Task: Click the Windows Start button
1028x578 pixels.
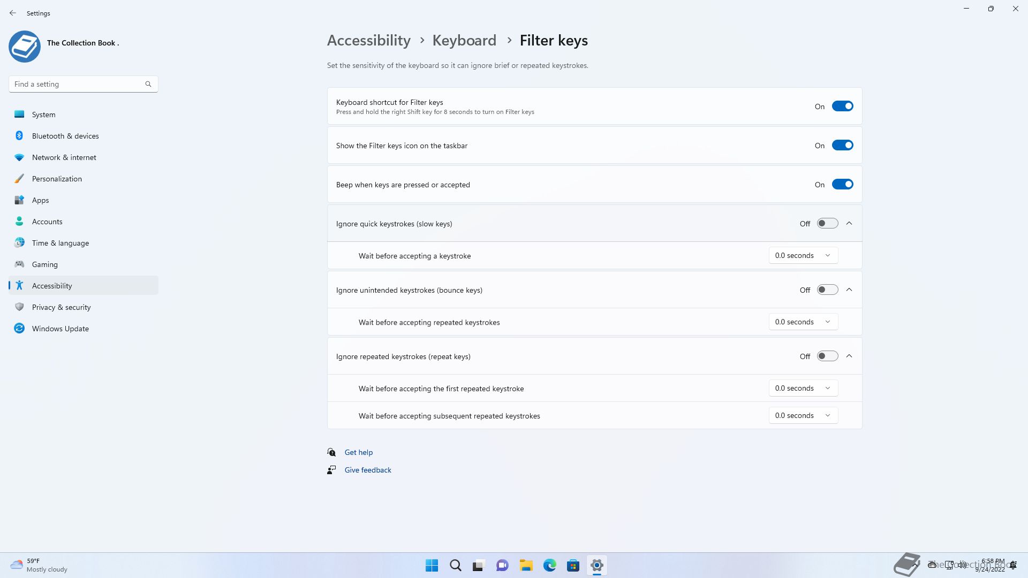Action: click(x=432, y=565)
